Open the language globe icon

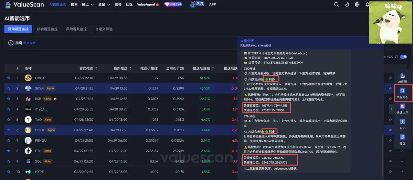coord(357,4)
